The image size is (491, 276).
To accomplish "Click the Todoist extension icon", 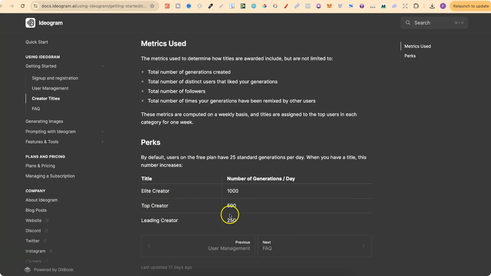I will (x=167, y=6).
